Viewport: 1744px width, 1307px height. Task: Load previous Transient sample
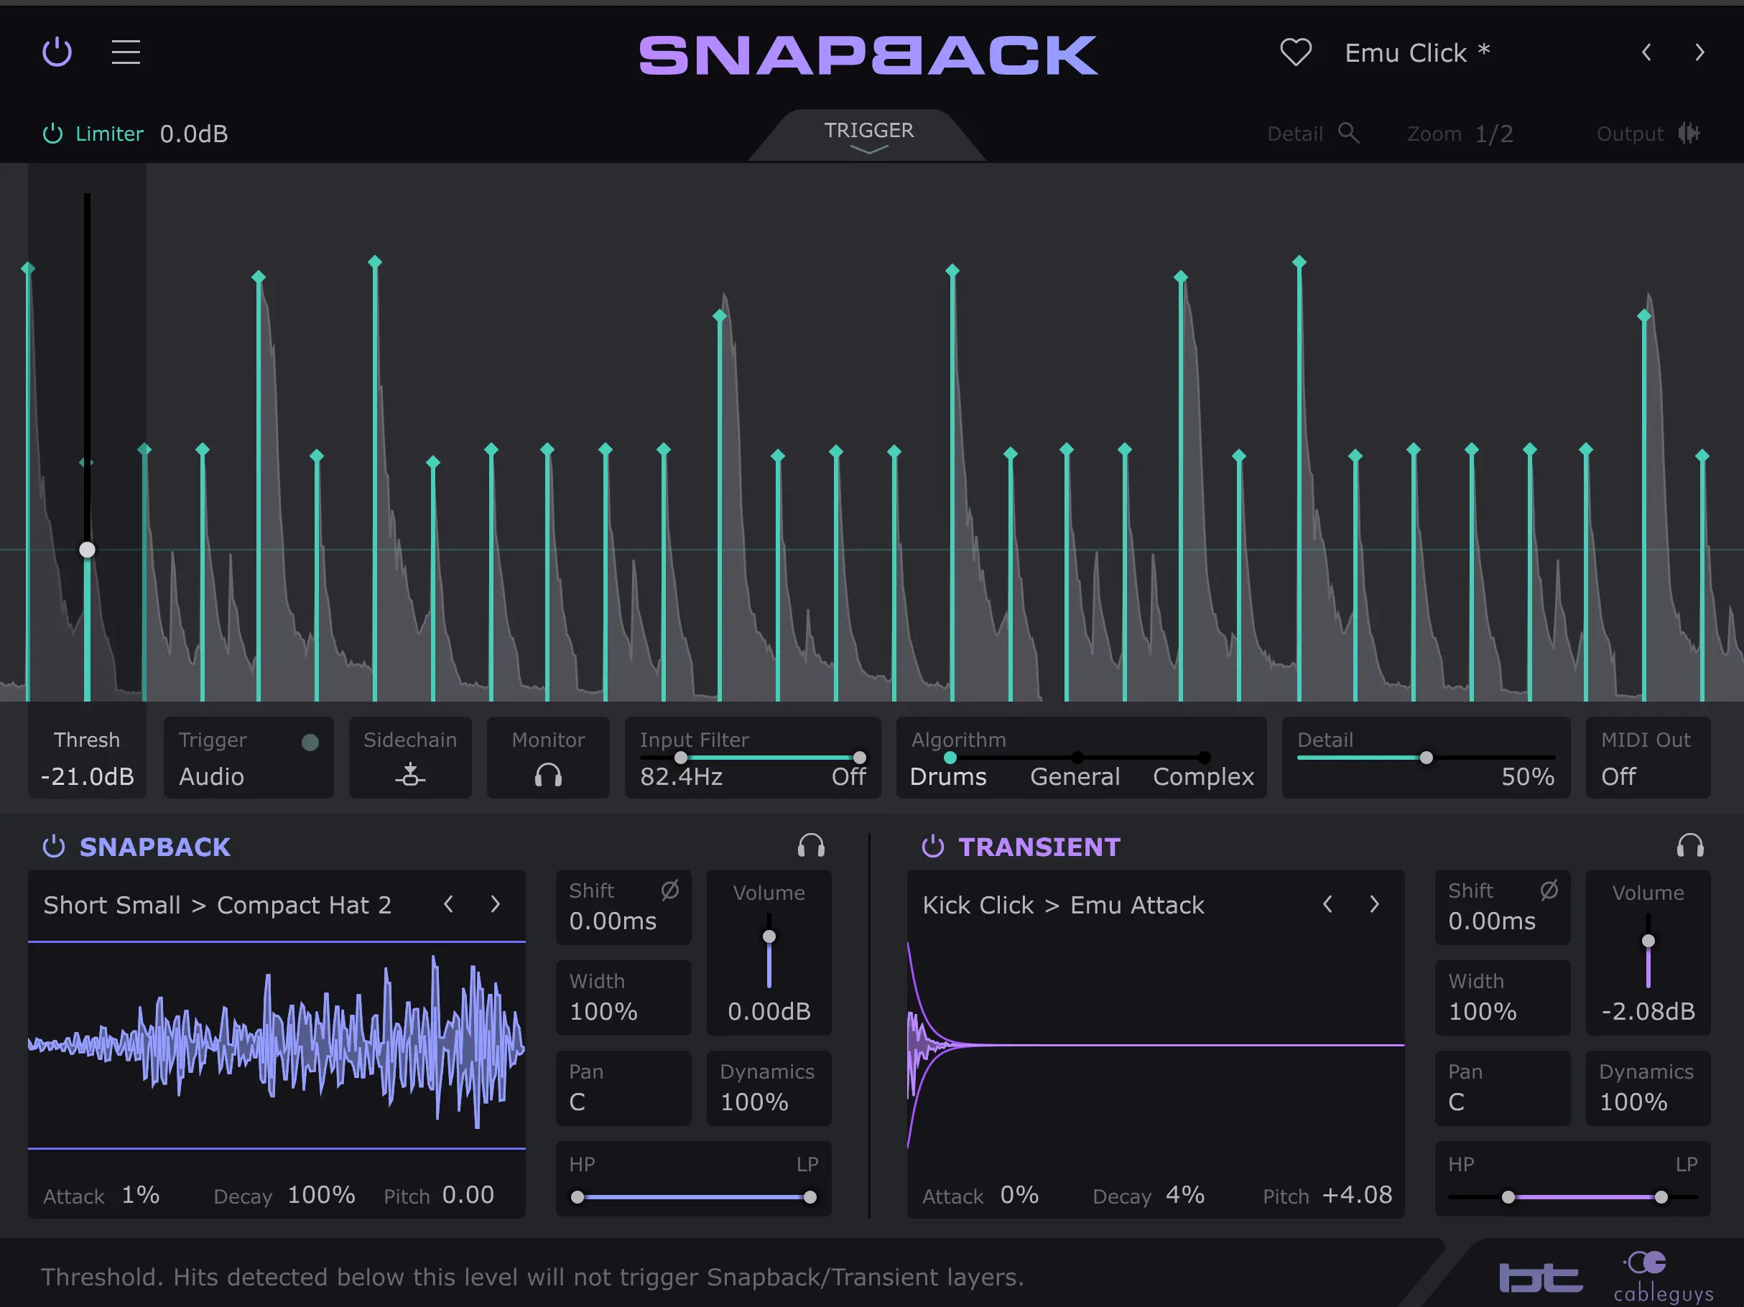click(1327, 904)
